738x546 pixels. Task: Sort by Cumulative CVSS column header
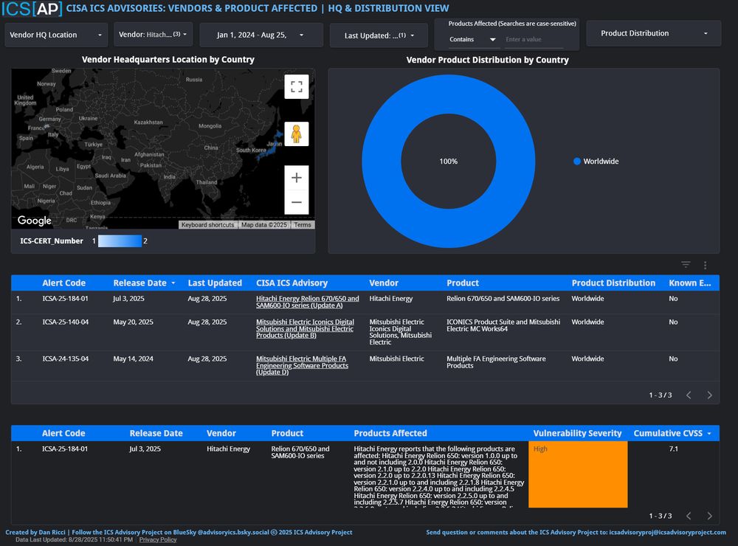pyautogui.click(x=668, y=433)
